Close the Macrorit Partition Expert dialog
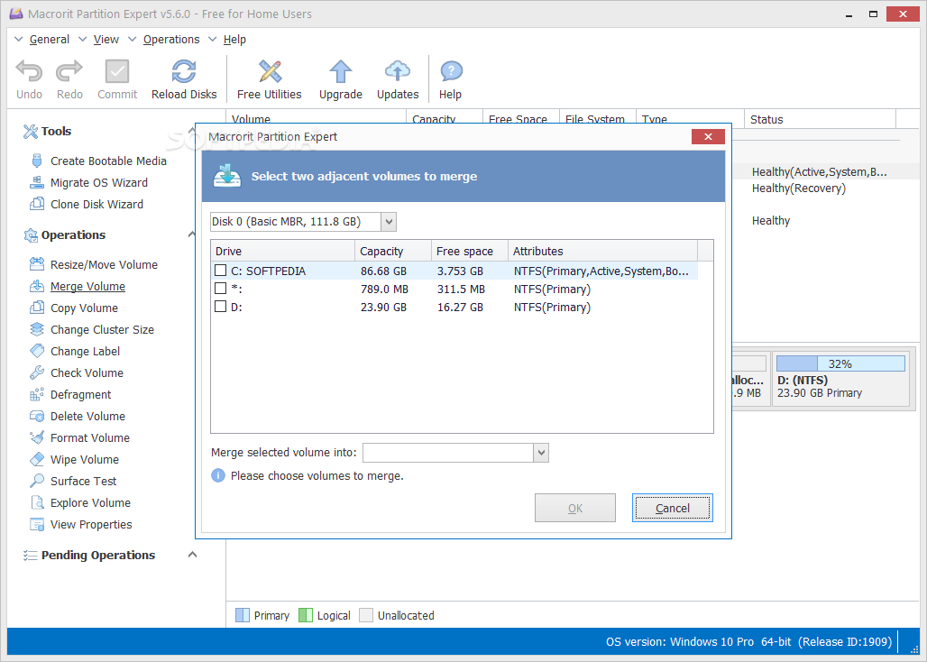The width and height of the screenshot is (927, 662). coord(708,136)
